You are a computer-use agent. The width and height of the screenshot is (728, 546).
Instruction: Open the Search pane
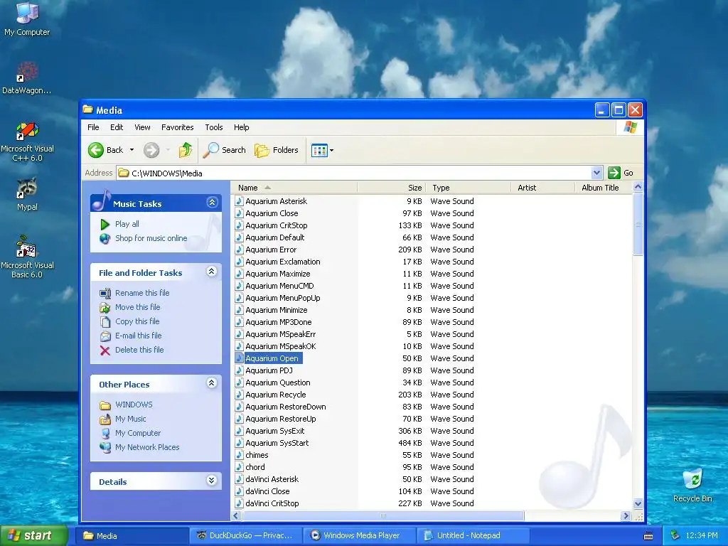point(224,150)
